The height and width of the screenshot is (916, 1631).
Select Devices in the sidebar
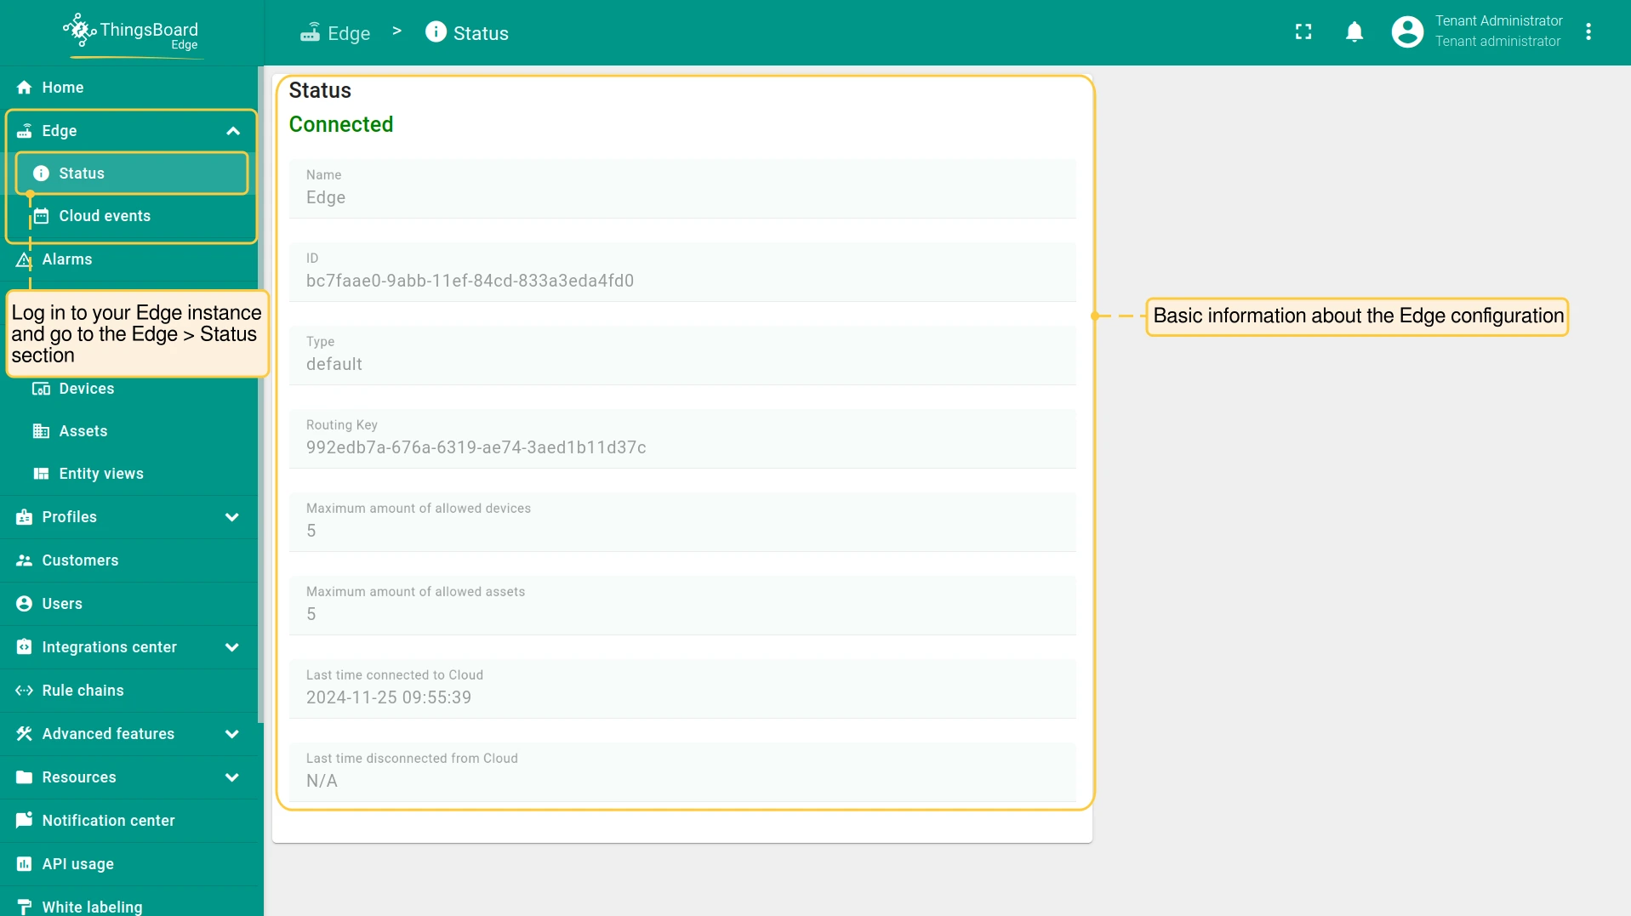[86, 389]
